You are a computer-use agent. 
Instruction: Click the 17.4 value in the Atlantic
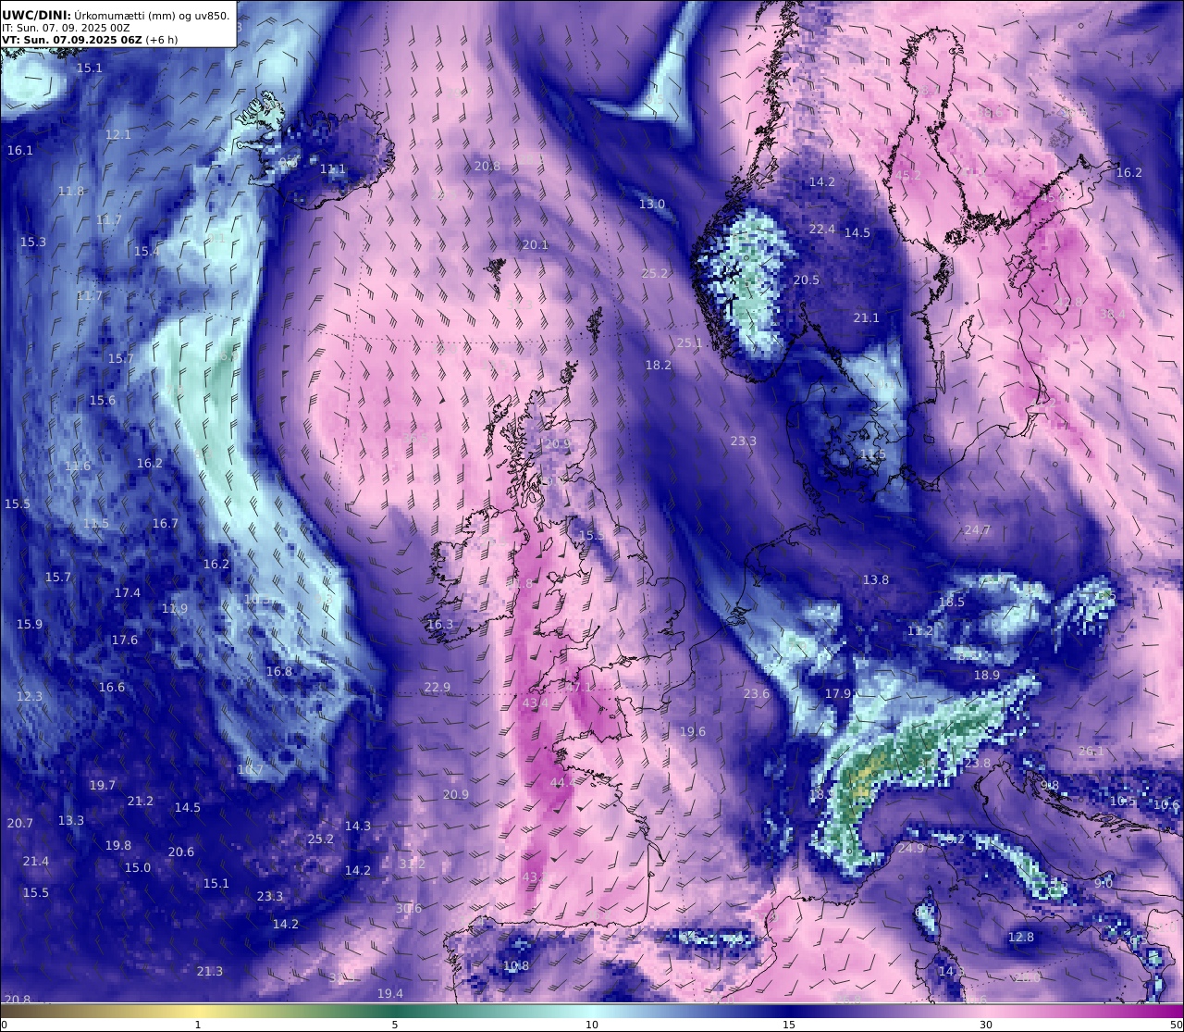128,592
